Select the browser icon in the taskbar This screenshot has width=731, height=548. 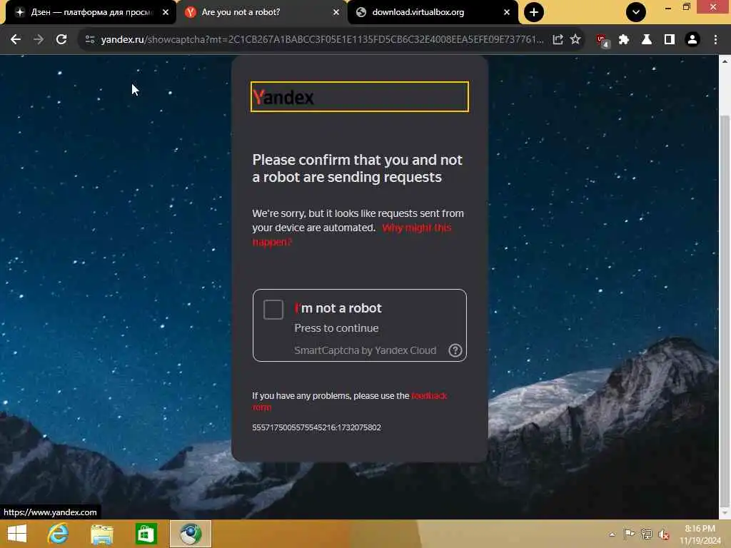pos(191,534)
